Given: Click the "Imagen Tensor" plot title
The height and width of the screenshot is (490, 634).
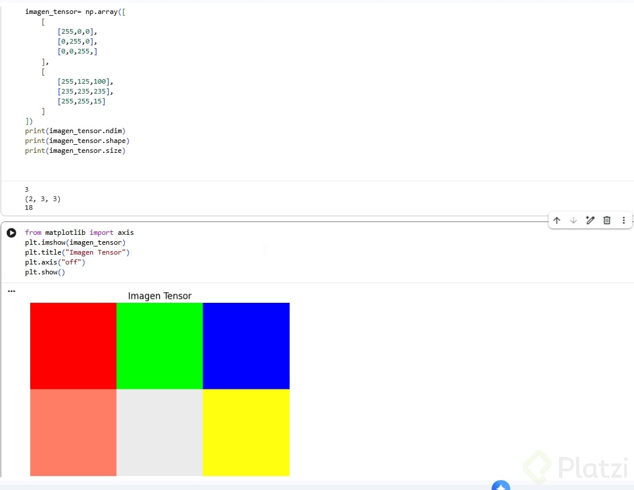Looking at the screenshot, I should click(x=160, y=296).
